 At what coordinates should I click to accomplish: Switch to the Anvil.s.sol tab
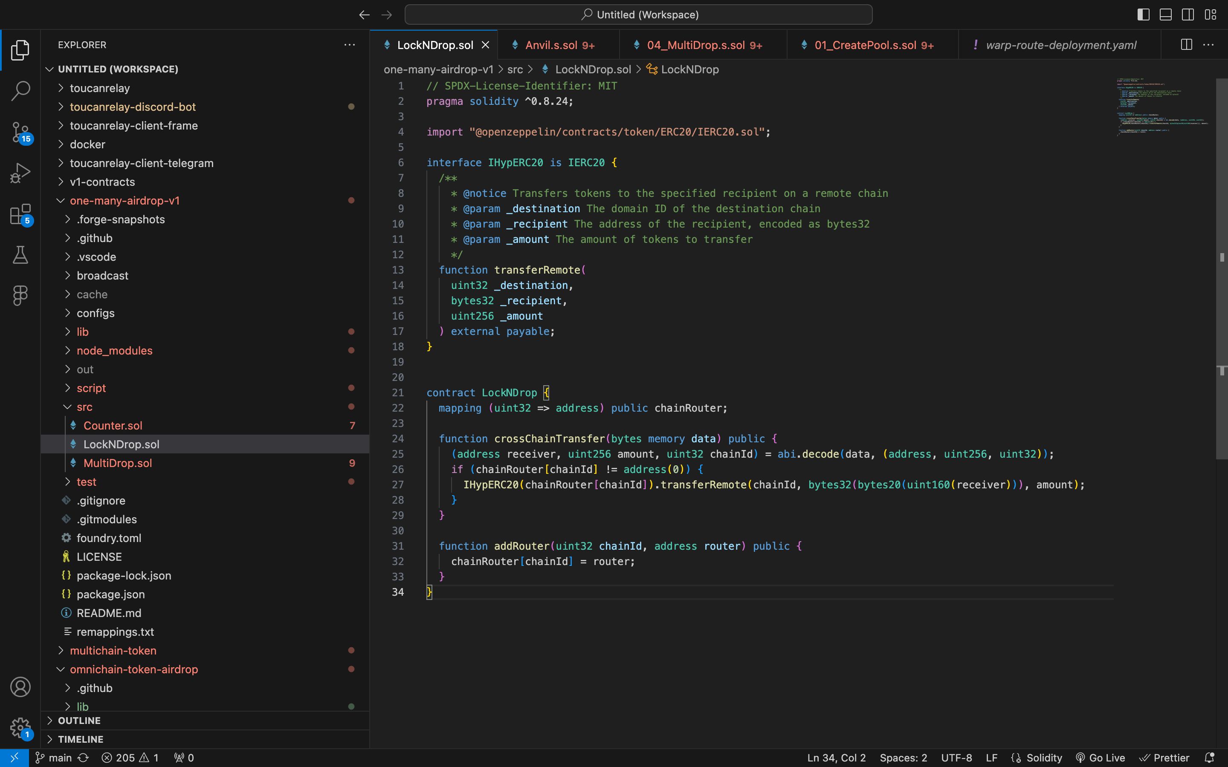[x=559, y=45]
